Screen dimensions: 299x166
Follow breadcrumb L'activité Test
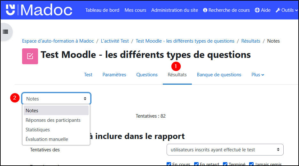tap(115, 41)
